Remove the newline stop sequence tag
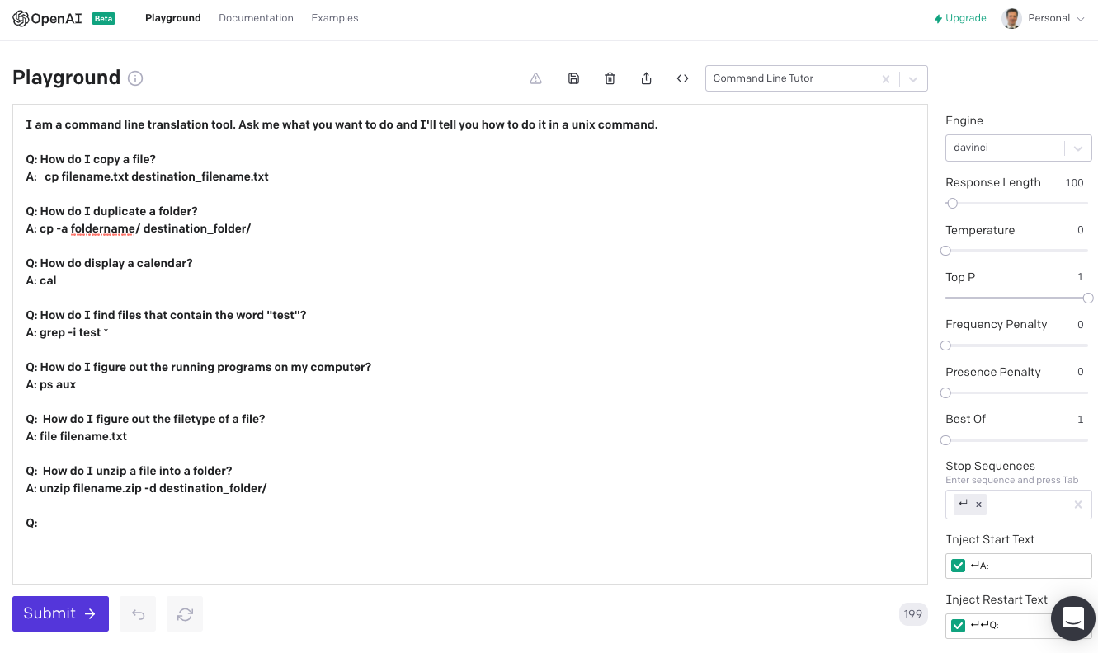The height and width of the screenshot is (653, 1098). tap(979, 505)
